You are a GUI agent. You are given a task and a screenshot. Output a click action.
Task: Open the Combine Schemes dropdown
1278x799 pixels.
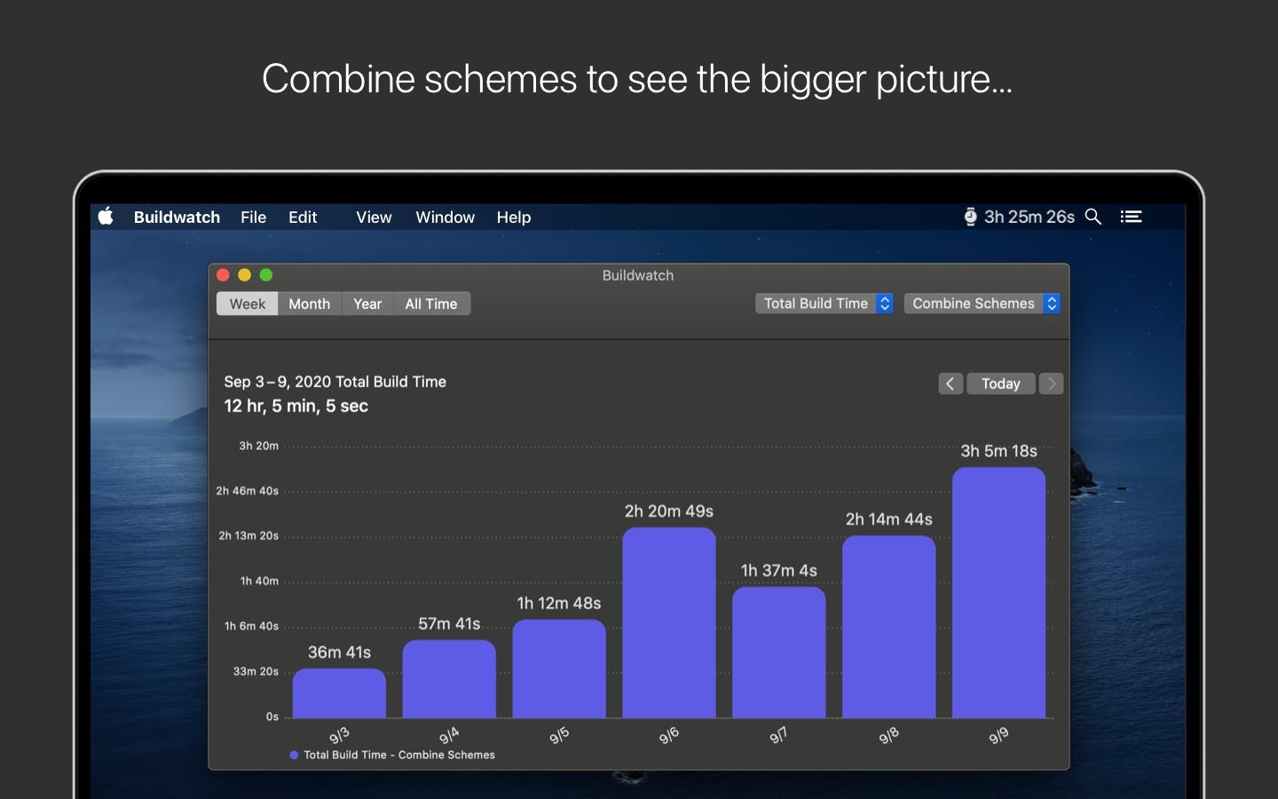click(x=982, y=304)
